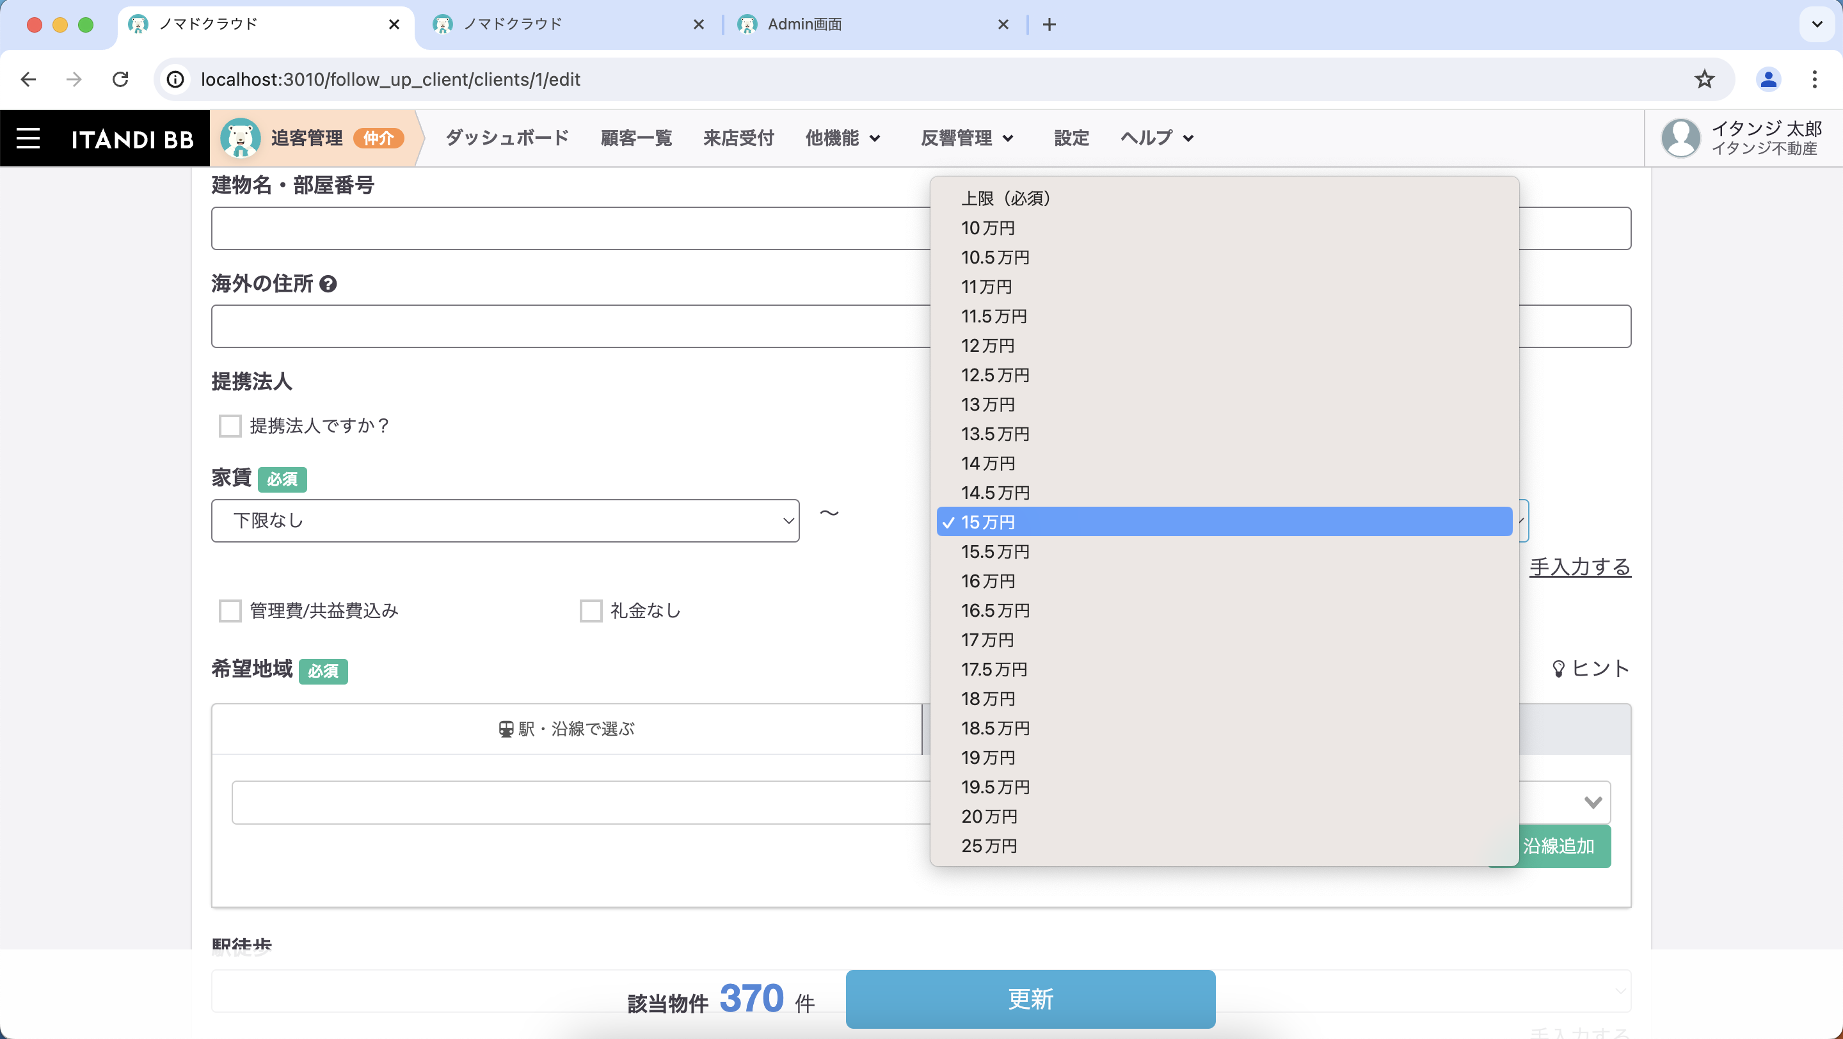Click the site info icon in address bar

click(175, 79)
